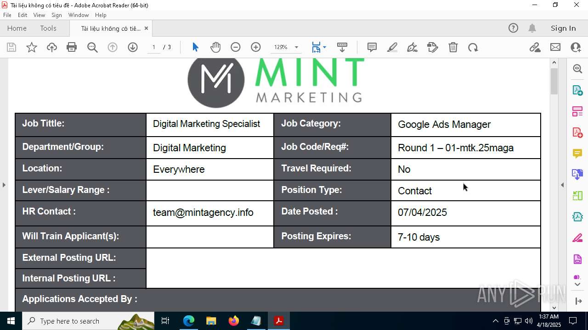Open the Sign document pen tool
The image size is (588, 330).
click(x=413, y=47)
